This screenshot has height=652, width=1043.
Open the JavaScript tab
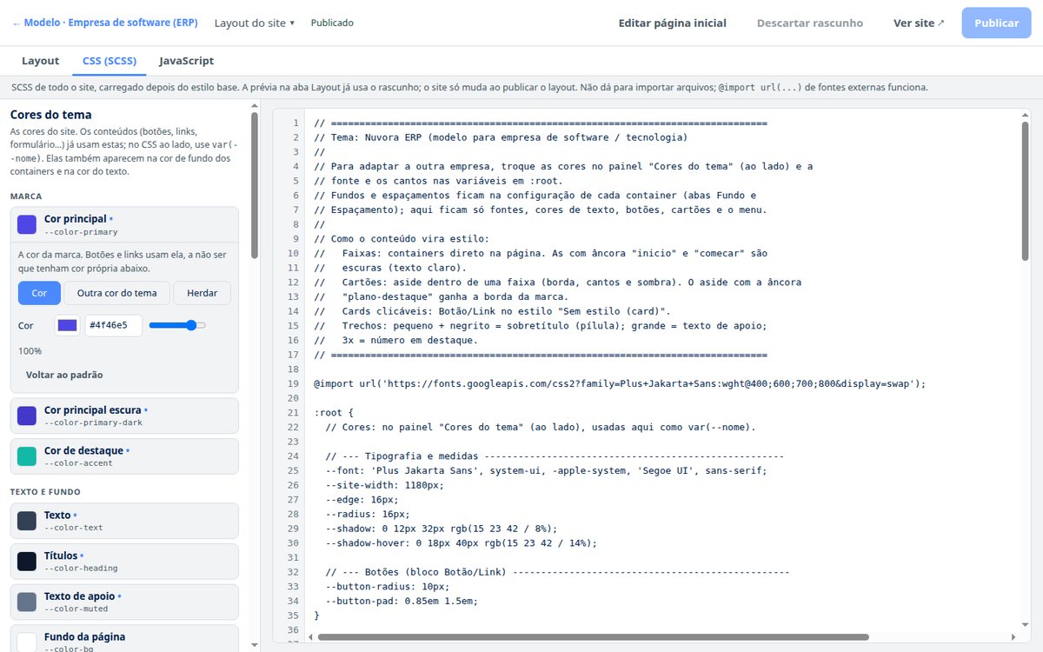[x=186, y=61]
